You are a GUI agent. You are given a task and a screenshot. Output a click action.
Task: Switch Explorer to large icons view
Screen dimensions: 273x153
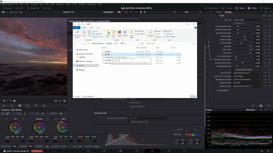click(195, 96)
